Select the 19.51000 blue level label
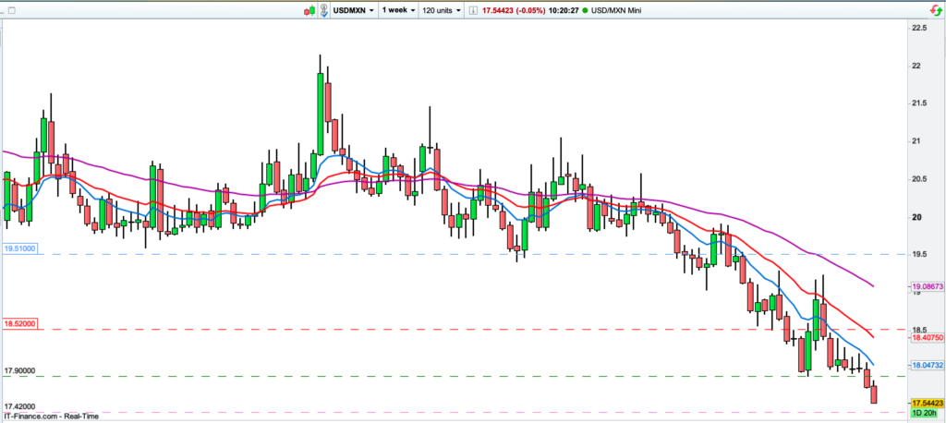The height and width of the screenshot is (423, 946). click(20, 248)
